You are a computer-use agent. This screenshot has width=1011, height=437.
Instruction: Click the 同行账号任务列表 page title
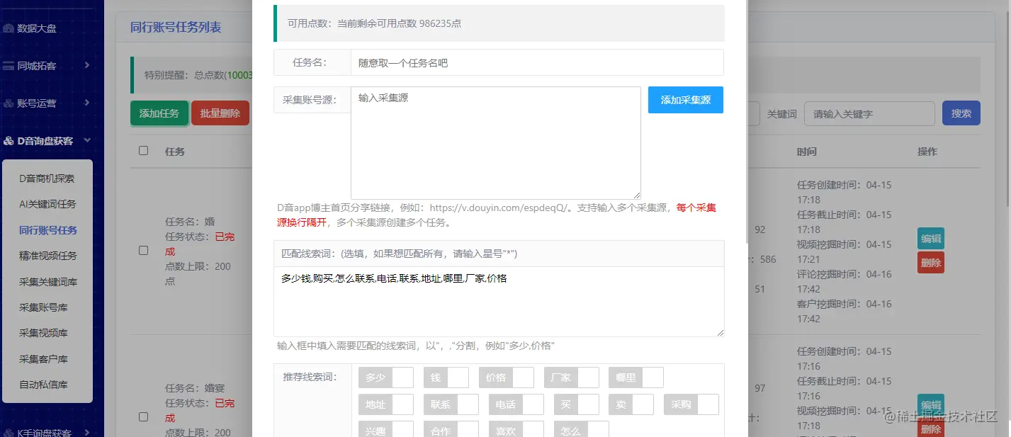(x=176, y=28)
